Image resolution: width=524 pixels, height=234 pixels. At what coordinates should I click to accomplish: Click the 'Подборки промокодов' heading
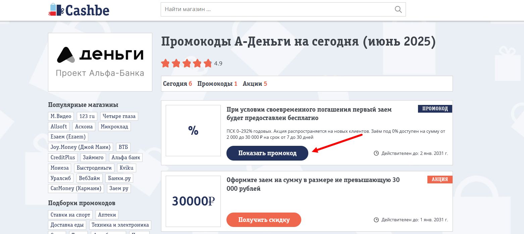(x=82, y=203)
